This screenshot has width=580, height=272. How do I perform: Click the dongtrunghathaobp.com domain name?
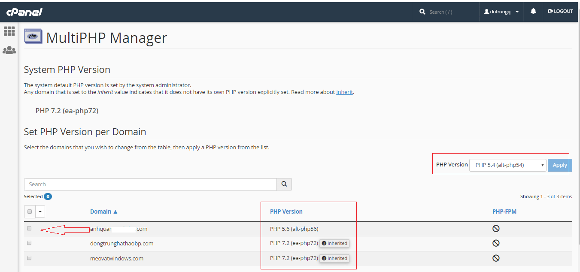coord(121,243)
